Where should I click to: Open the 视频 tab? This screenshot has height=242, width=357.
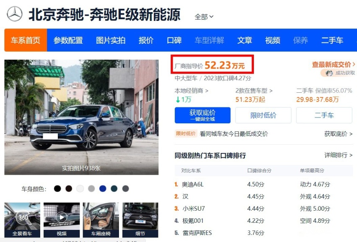click(272, 40)
